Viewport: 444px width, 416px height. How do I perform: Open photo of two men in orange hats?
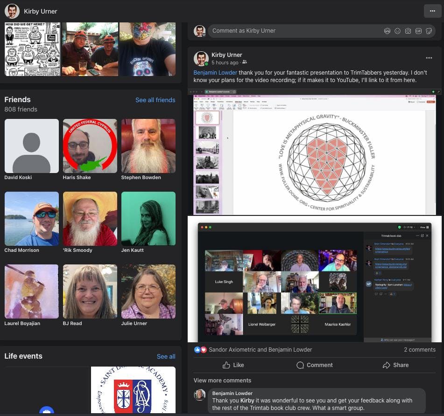[90, 49]
